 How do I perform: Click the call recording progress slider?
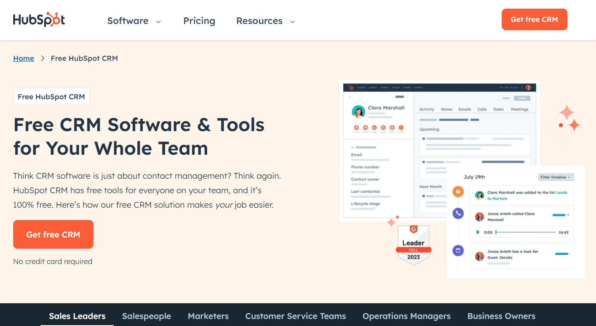click(526, 233)
